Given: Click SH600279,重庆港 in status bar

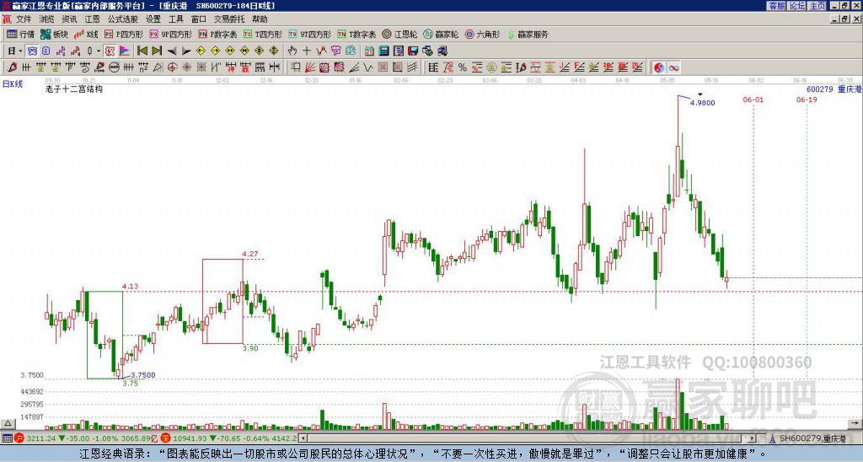Looking at the screenshot, I should pos(812,438).
